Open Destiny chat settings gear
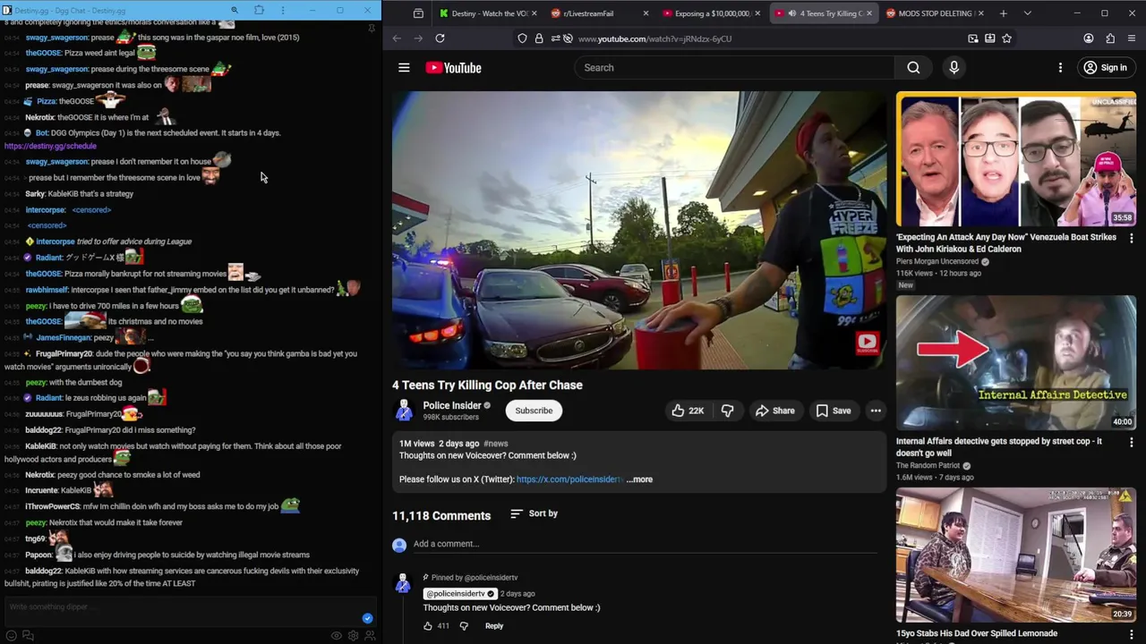This screenshot has height=644, width=1146. click(x=353, y=636)
